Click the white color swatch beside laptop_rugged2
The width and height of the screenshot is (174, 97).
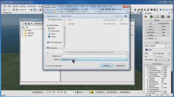tap(167, 46)
